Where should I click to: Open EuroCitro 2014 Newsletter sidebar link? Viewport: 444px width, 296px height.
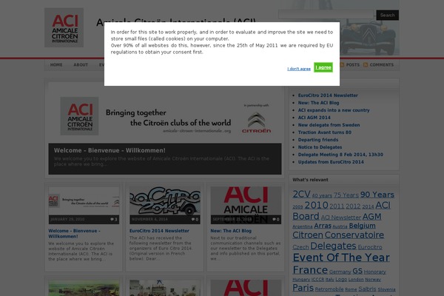click(328, 95)
